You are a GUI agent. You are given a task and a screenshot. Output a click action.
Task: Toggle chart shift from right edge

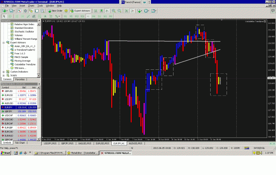click(x=132, y=11)
